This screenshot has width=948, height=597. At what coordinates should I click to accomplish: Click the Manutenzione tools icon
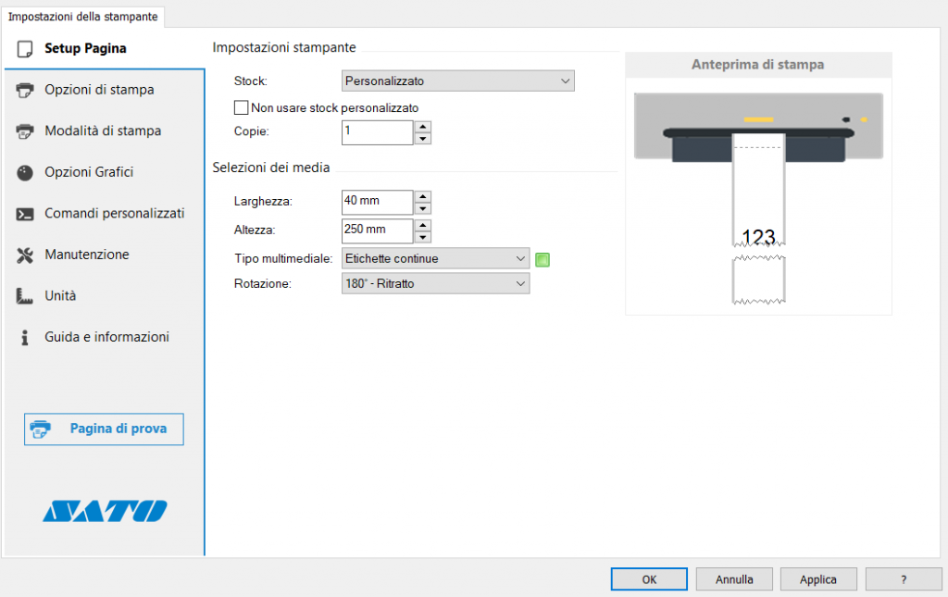(25, 255)
